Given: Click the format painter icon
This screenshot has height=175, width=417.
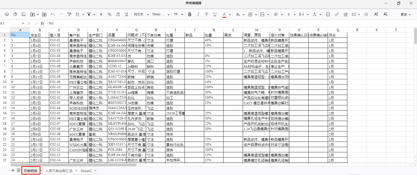Looking at the screenshot, I should [x=69, y=14].
